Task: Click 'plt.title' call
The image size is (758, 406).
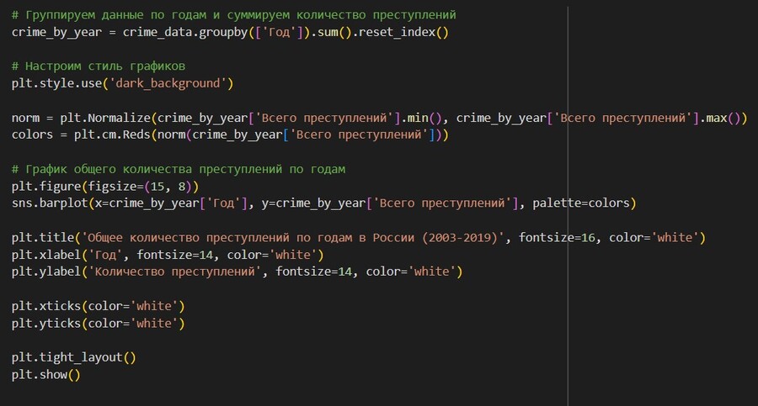Action: [43, 238]
